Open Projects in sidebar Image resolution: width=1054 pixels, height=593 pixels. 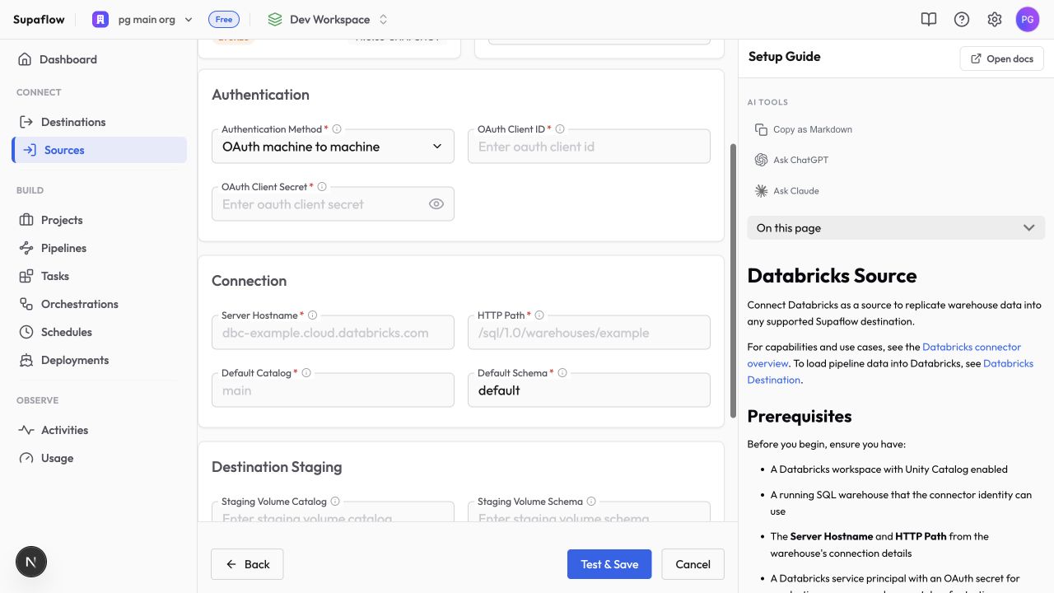(x=99, y=220)
